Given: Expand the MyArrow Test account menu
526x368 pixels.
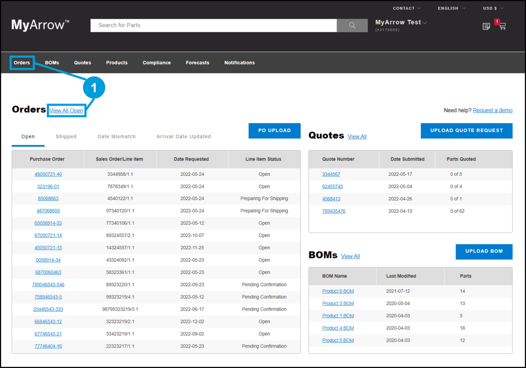Looking at the screenshot, I should pyautogui.click(x=401, y=22).
